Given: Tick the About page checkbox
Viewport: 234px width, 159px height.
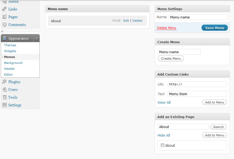Looking at the screenshot, I should [162, 145].
